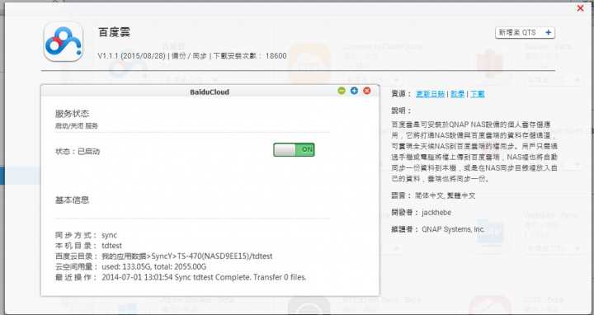Close the app details dialog with red X
The image size is (594, 315).
coord(580,8)
